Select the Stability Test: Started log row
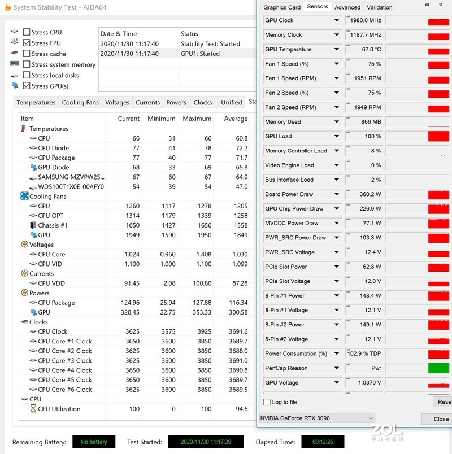Image resolution: width=452 pixels, height=454 pixels. pyautogui.click(x=177, y=43)
